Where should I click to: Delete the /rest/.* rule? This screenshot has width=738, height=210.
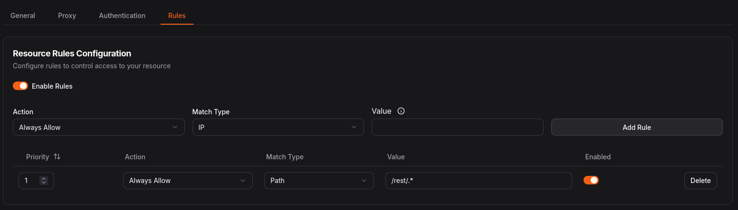click(700, 181)
